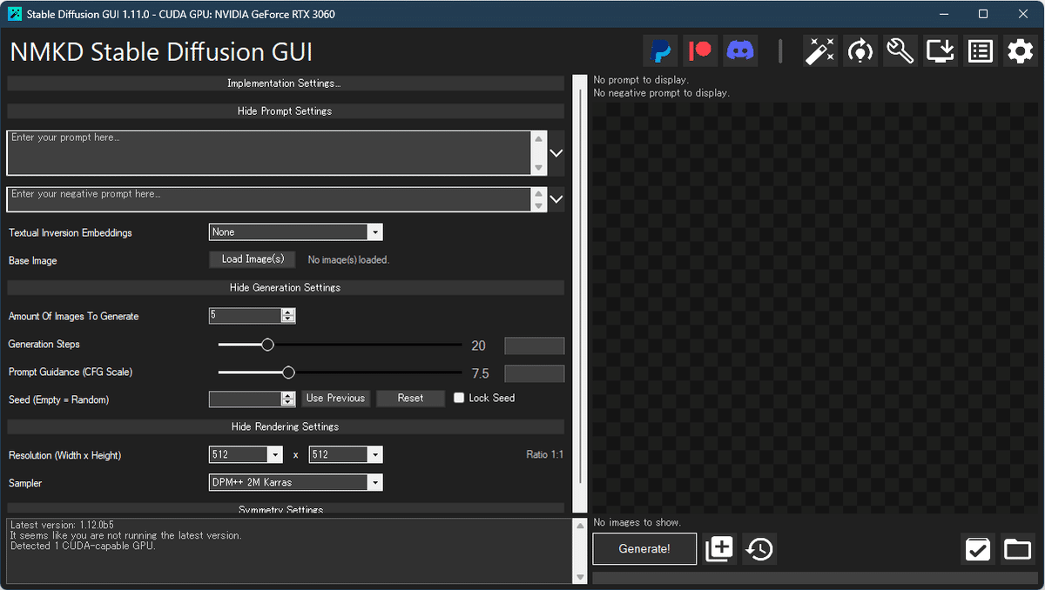Open the installer wrench tool
The image size is (1045, 590).
coord(900,50)
